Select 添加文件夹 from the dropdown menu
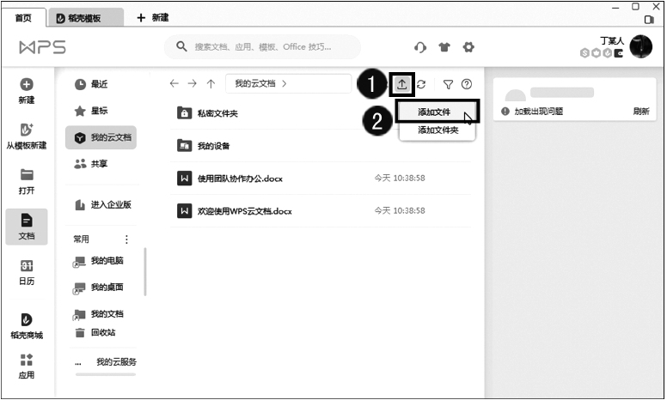 [438, 130]
